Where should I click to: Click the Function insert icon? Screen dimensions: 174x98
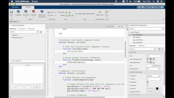pyautogui.click(x=26, y=12)
